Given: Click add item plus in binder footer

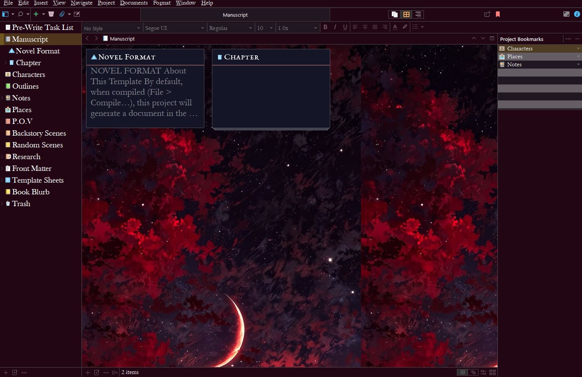Looking at the screenshot, I should [x=6, y=372].
